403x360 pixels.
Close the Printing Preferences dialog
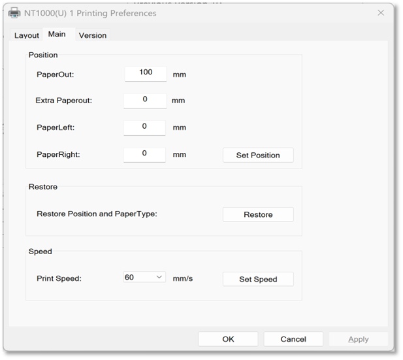click(380, 12)
